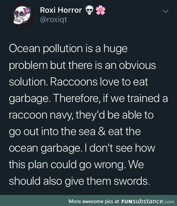Click the pink rose on the avatar skull
Viewport: 177px width, 206px height.
point(27,11)
